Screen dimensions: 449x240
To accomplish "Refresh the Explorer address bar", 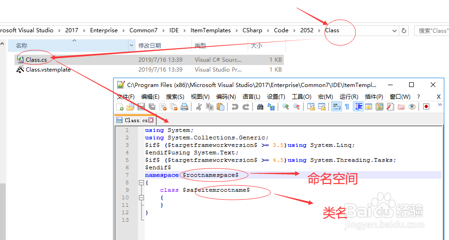I will point(404,30).
